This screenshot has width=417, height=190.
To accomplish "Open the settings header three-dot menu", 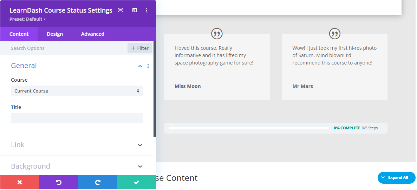I will click(146, 10).
